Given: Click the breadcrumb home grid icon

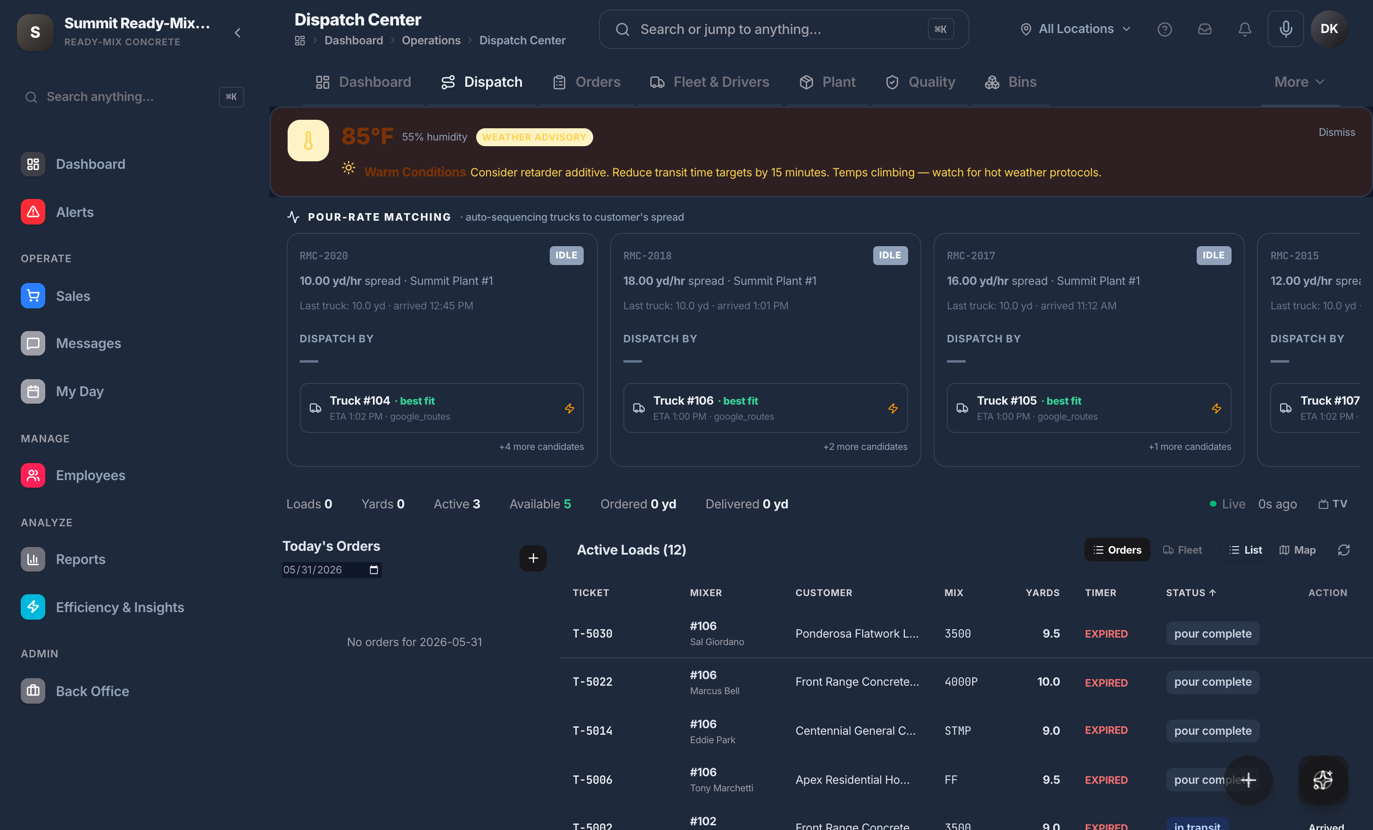Looking at the screenshot, I should coord(300,40).
